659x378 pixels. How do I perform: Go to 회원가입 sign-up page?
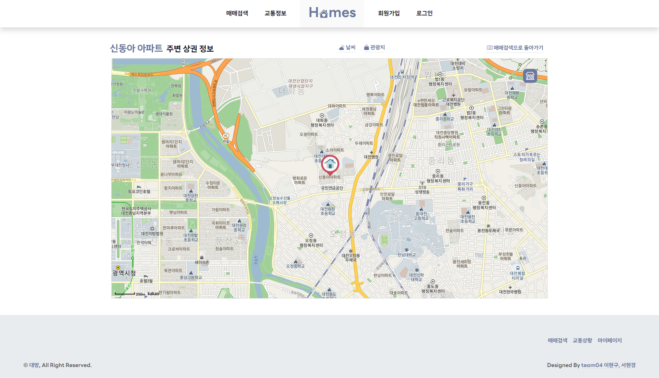click(389, 13)
